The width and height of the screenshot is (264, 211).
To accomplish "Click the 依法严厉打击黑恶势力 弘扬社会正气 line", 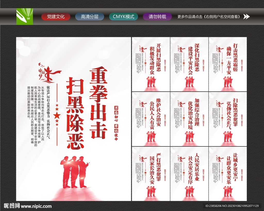I will tap(48, 112).
